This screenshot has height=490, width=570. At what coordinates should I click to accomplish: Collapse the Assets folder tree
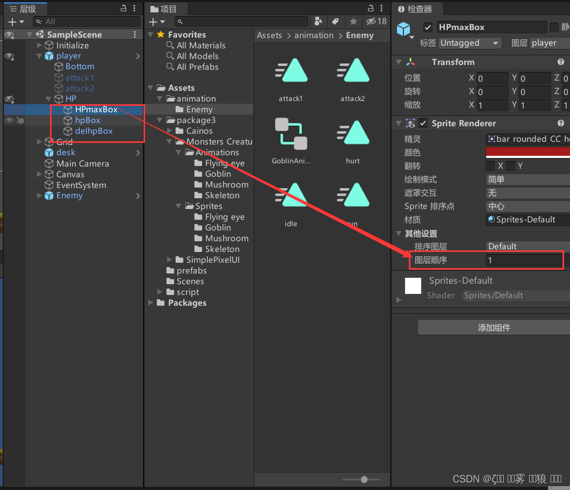coord(150,88)
